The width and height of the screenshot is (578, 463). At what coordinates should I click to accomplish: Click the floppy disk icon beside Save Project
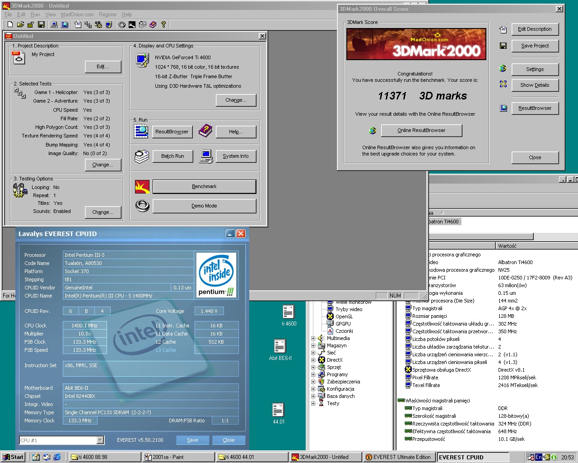[503, 46]
